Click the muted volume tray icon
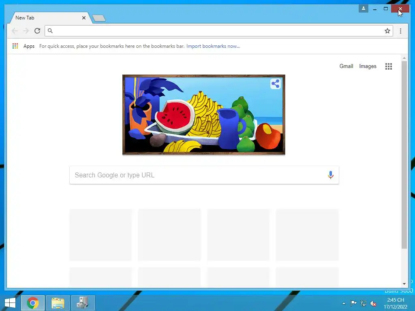Image resolution: width=415 pixels, height=311 pixels. coord(373,303)
